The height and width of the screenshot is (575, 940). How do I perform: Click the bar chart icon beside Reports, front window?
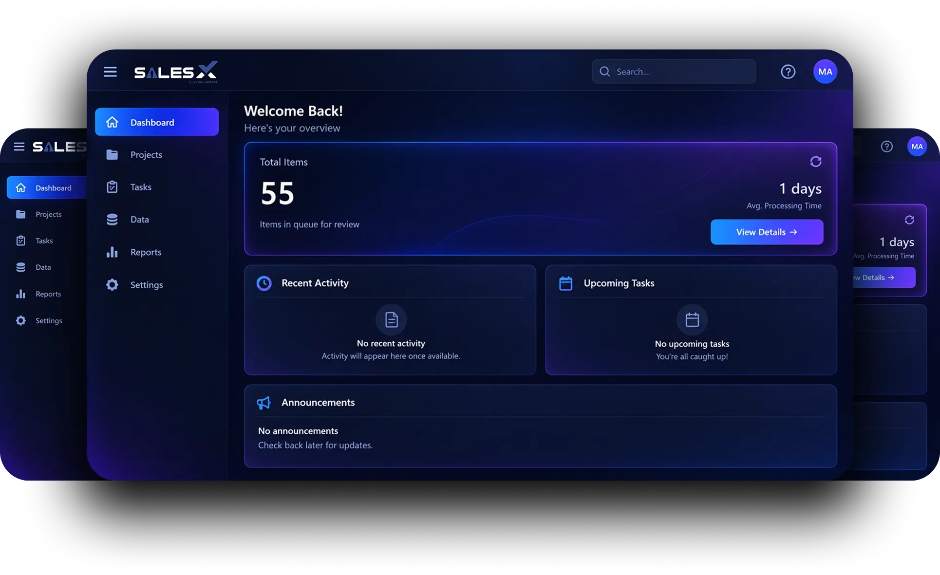click(x=112, y=252)
